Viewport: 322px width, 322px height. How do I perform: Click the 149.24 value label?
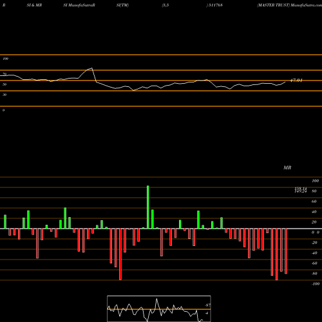301,191
